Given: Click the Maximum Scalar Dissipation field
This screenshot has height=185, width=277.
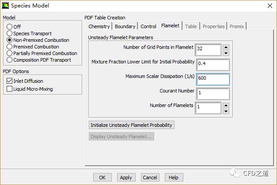Looking at the screenshot, I should coord(212,78).
